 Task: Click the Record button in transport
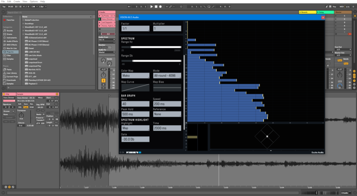point(161,7)
